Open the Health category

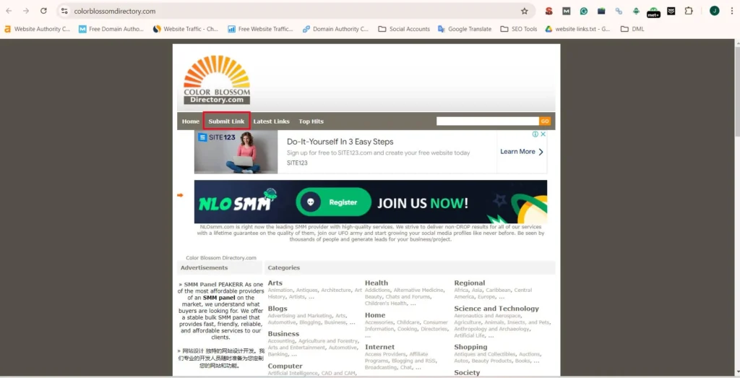(x=376, y=283)
